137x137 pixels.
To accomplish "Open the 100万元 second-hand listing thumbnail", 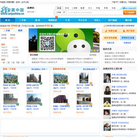I will pyautogui.click(x=34, y=78).
